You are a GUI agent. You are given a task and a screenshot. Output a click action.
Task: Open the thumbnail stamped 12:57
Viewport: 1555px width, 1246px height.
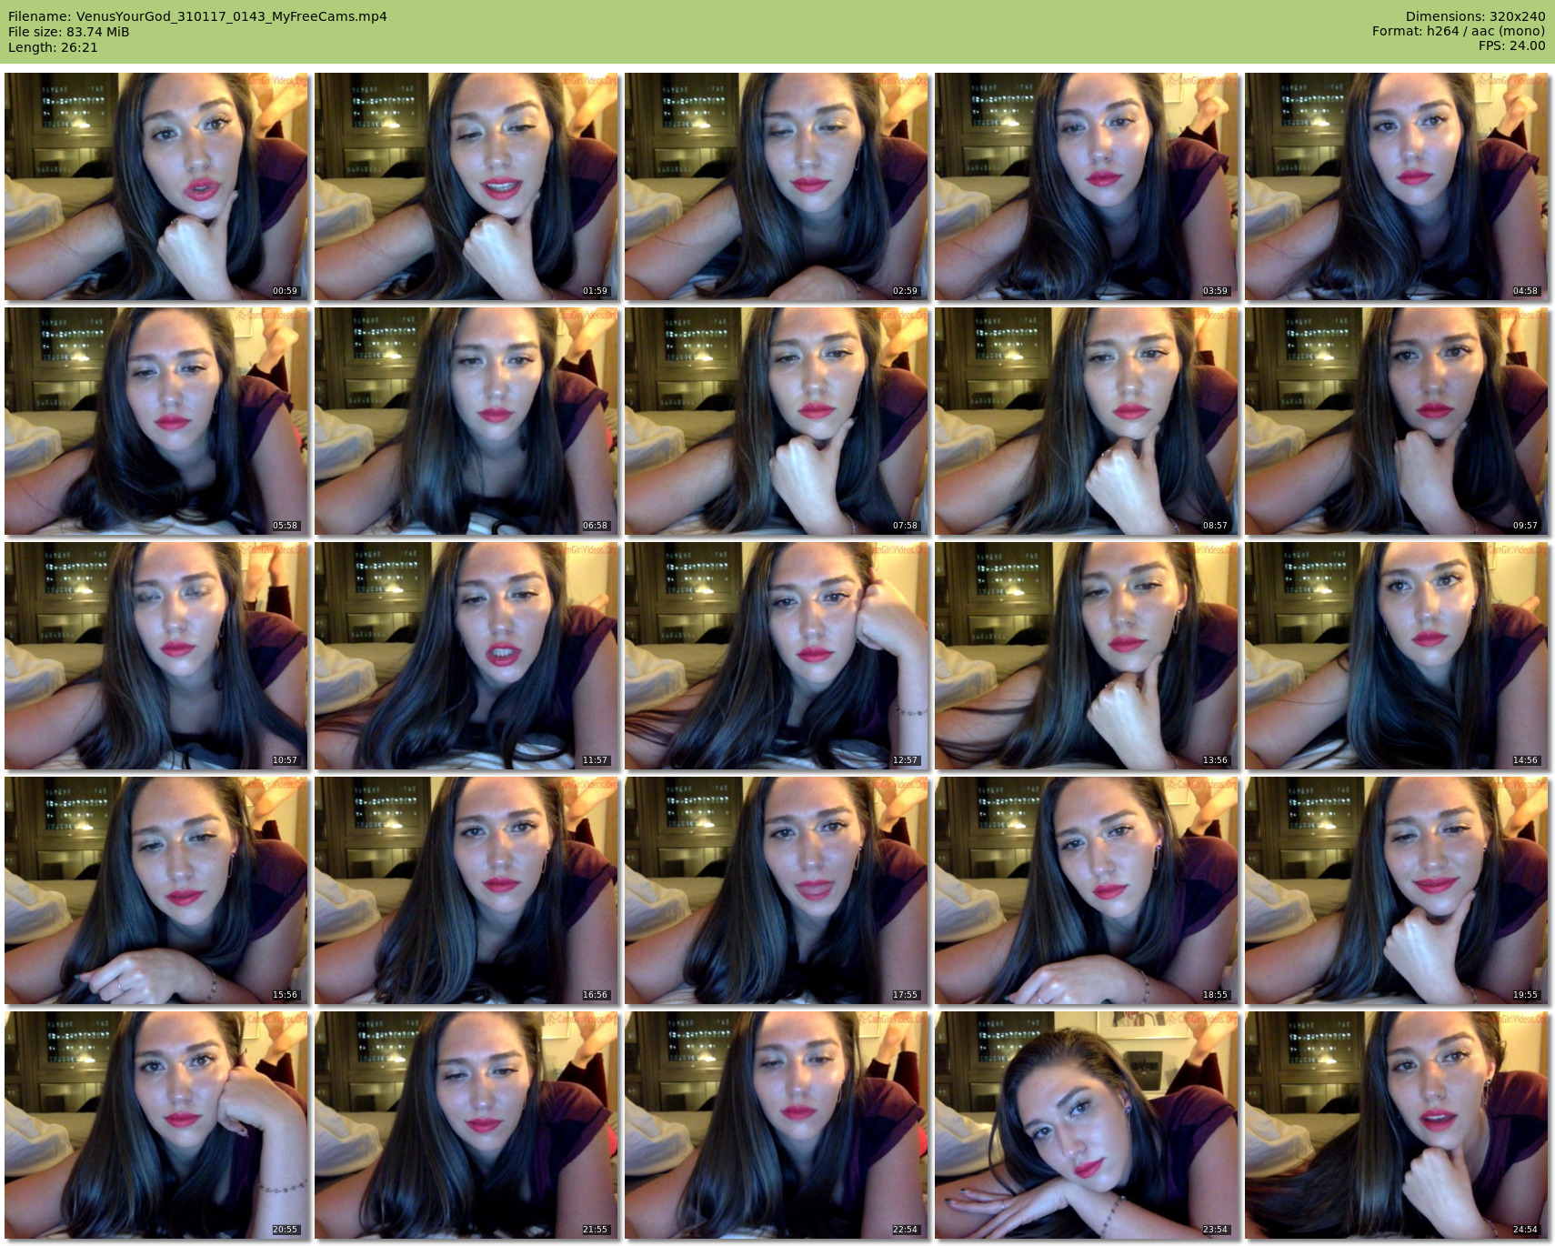coord(777,656)
